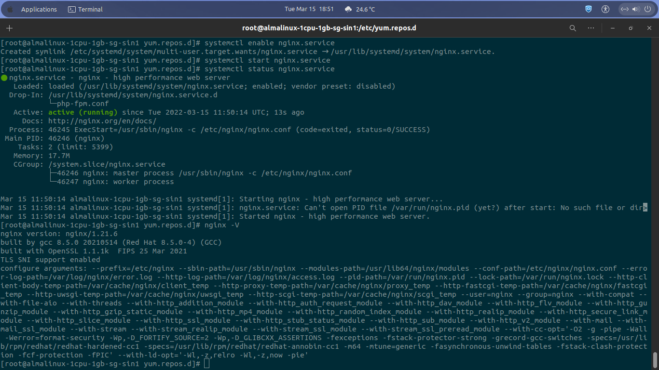Click the truncation marker at end of PID log line

(645, 208)
